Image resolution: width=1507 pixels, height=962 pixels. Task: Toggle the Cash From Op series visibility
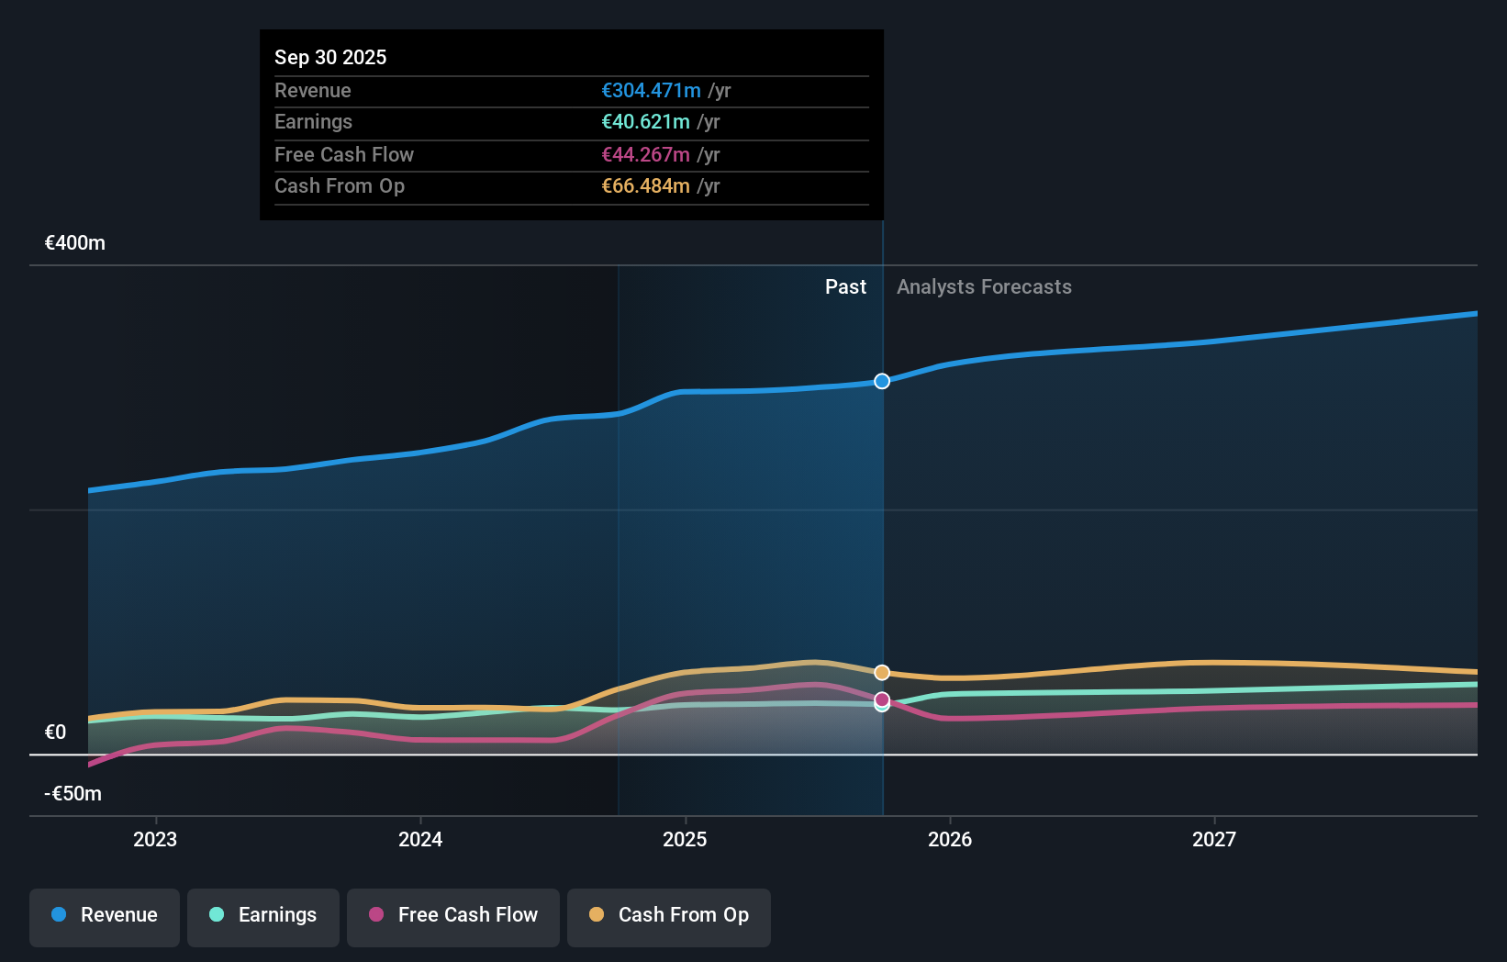pos(668,917)
